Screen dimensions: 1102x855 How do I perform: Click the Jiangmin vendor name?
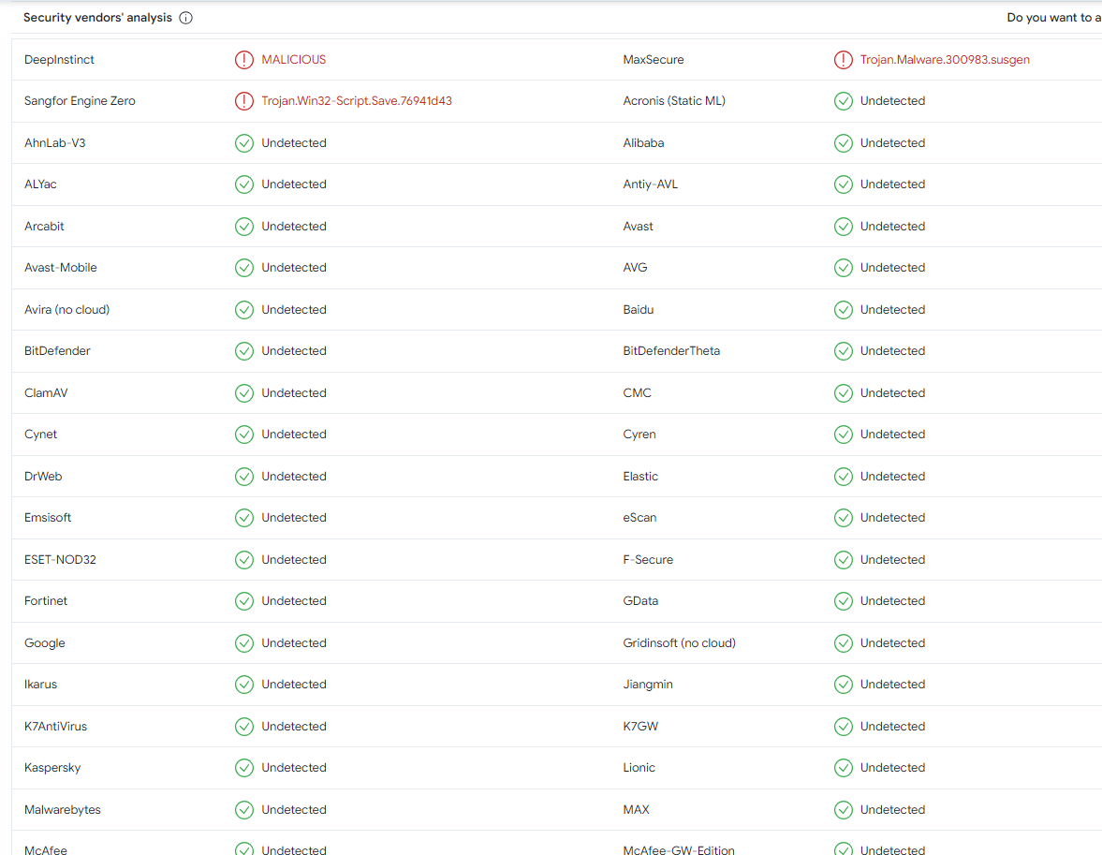click(x=648, y=685)
